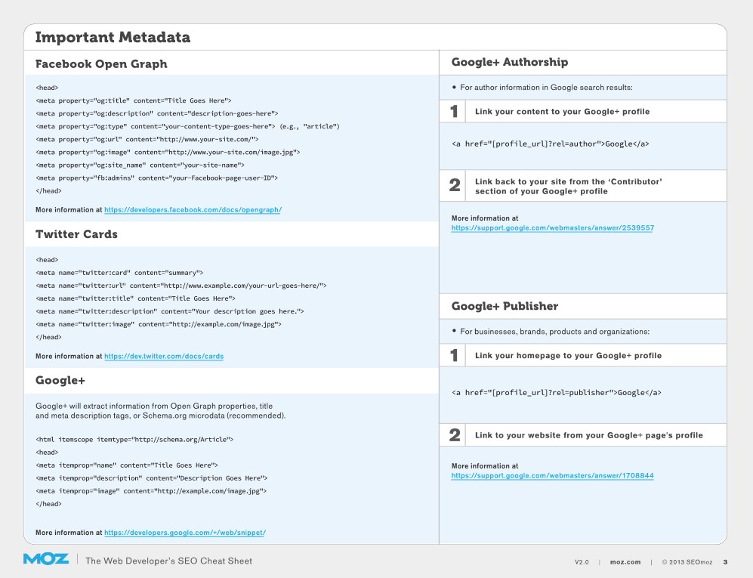Screen dimensions: 753x578
Task: Click the Google+ Publisher heading
Action: click(505, 306)
